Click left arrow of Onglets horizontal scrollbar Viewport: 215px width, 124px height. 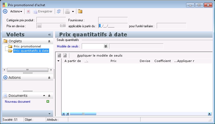click(x=4, y=70)
